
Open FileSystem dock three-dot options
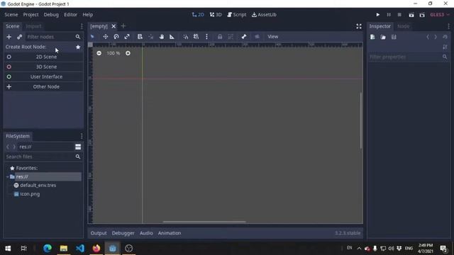pos(82,136)
